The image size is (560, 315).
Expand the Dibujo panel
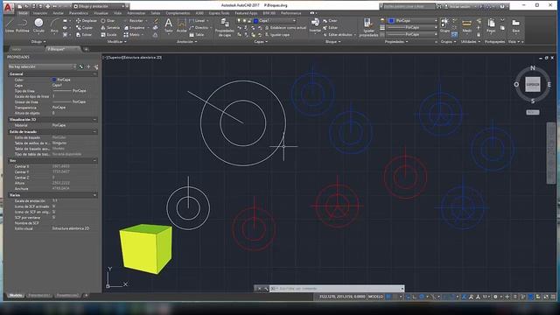[38, 41]
